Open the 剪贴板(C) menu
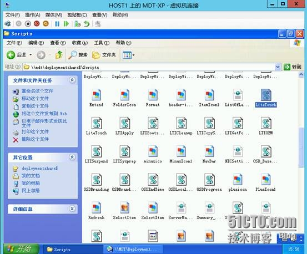 pos(77,15)
